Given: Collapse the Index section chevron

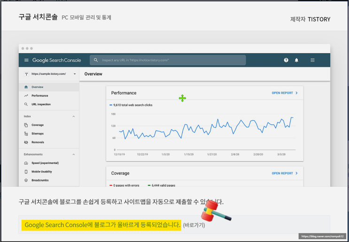Looking at the screenshot, I should (x=74, y=117).
